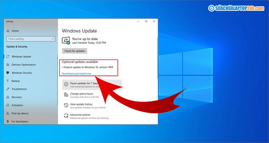Click the 'Currently 8:00 AM to 5:00 PM' text
The height and width of the screenshot is (143, 269).
click(84, 97)
